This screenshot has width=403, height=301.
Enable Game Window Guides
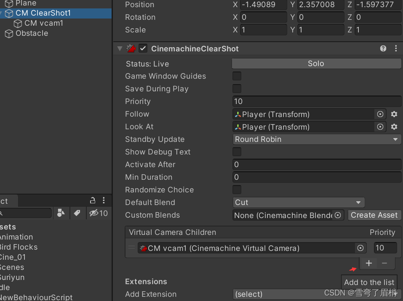[237, 76]
